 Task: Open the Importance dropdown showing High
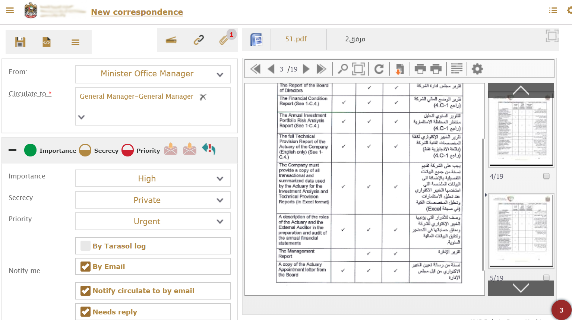[x=153, y=179]
